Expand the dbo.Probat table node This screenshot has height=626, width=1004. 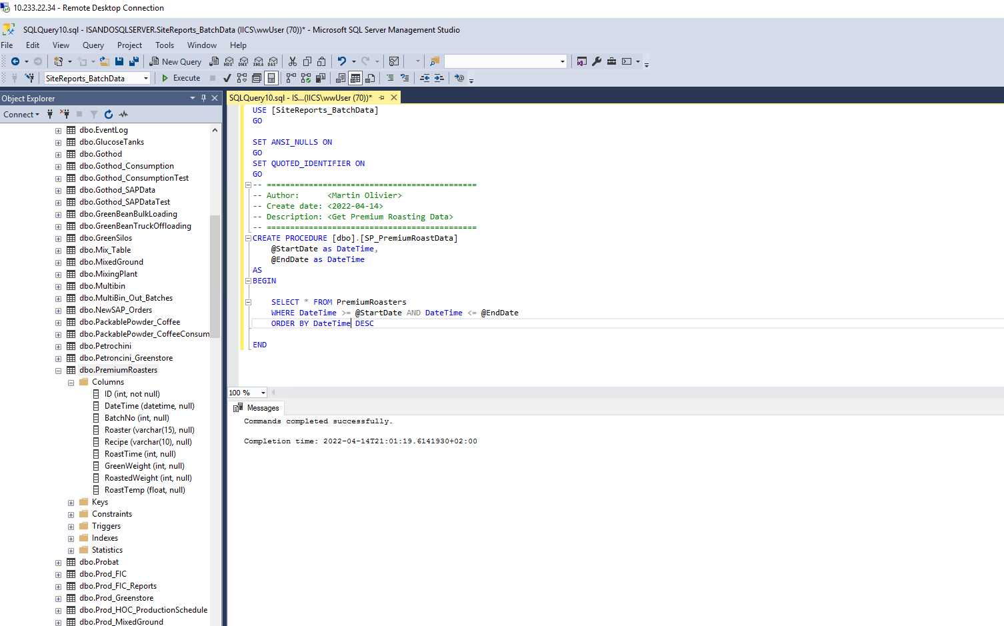pos(58,563)
